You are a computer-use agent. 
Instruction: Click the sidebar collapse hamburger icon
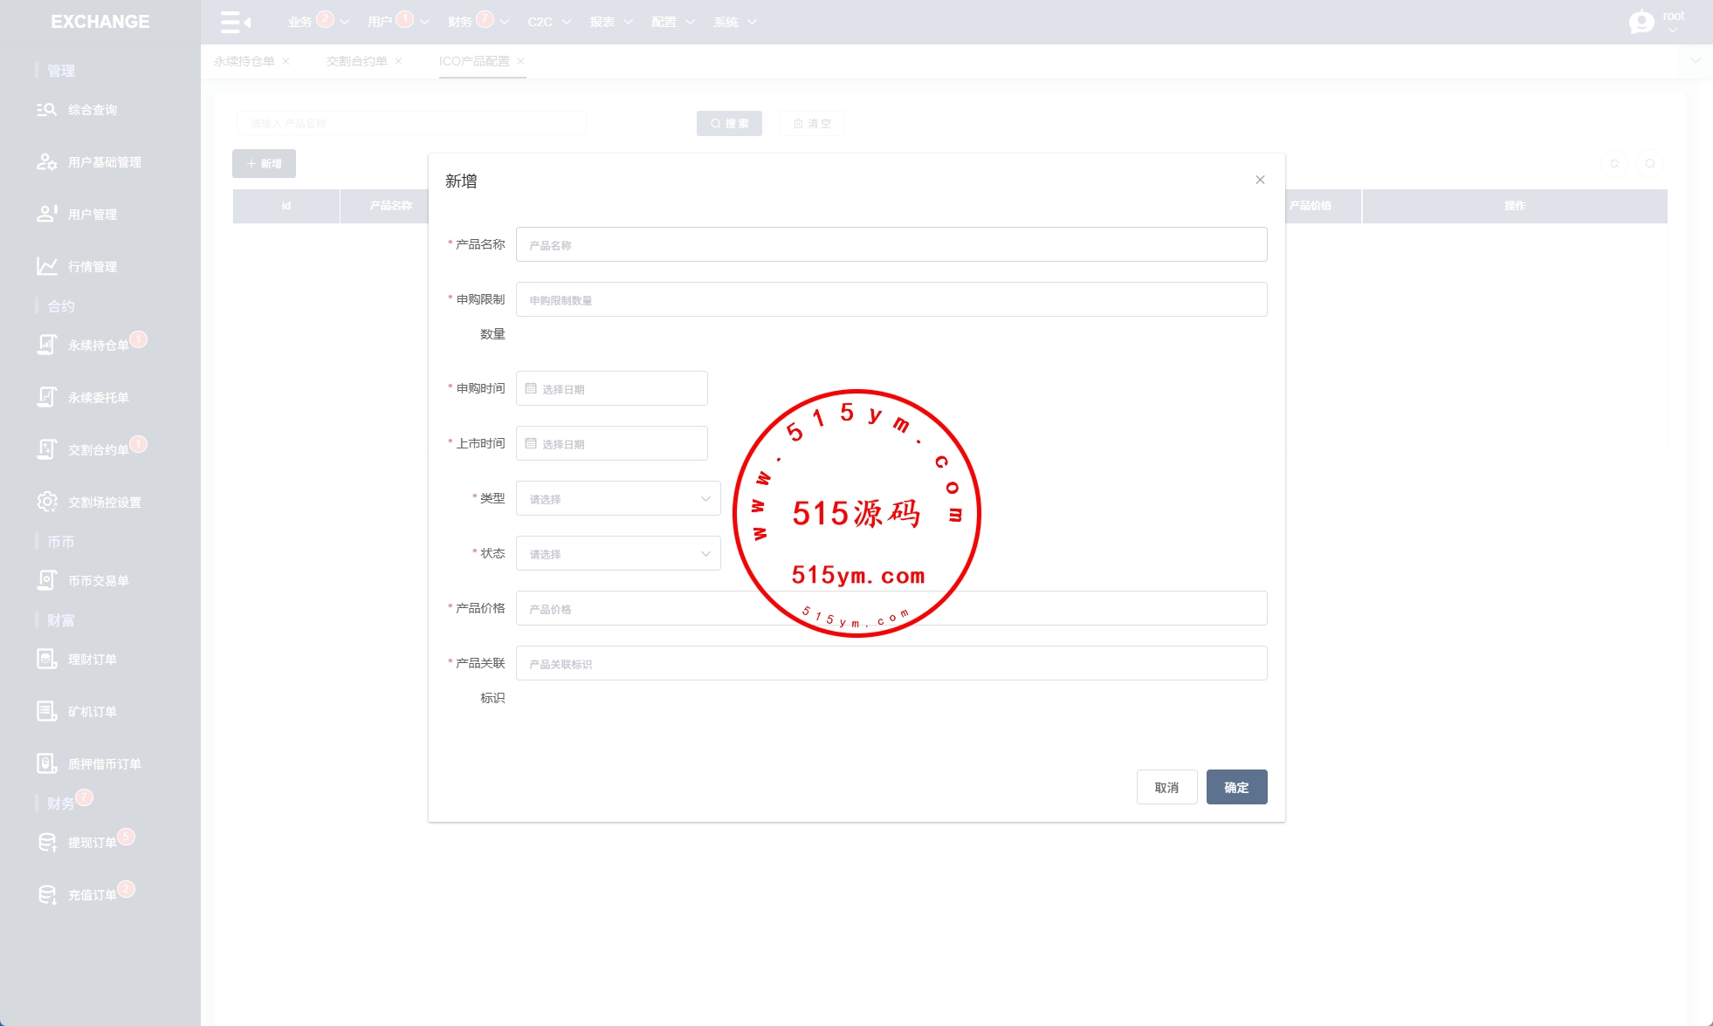pyautogui.click(x=235, y=22)
